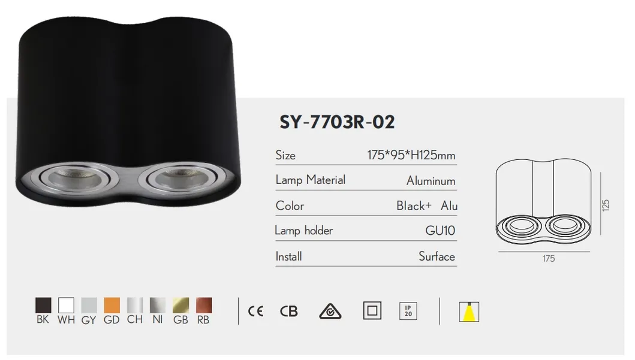Screen dimensions: 635x360
Task: Click the double-square Class II insulation icon
Action: [x=372, y=311]
